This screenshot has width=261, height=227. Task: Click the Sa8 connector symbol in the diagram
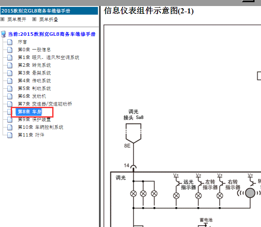[133, 133]
